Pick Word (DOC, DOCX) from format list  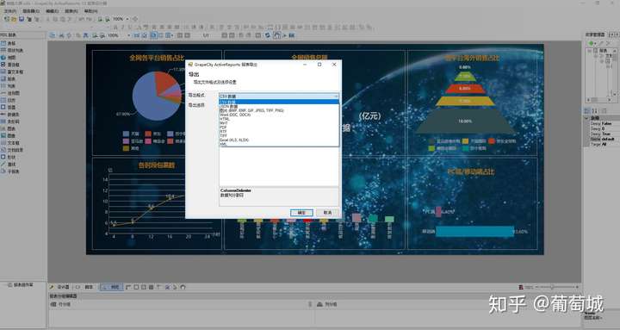235,115
